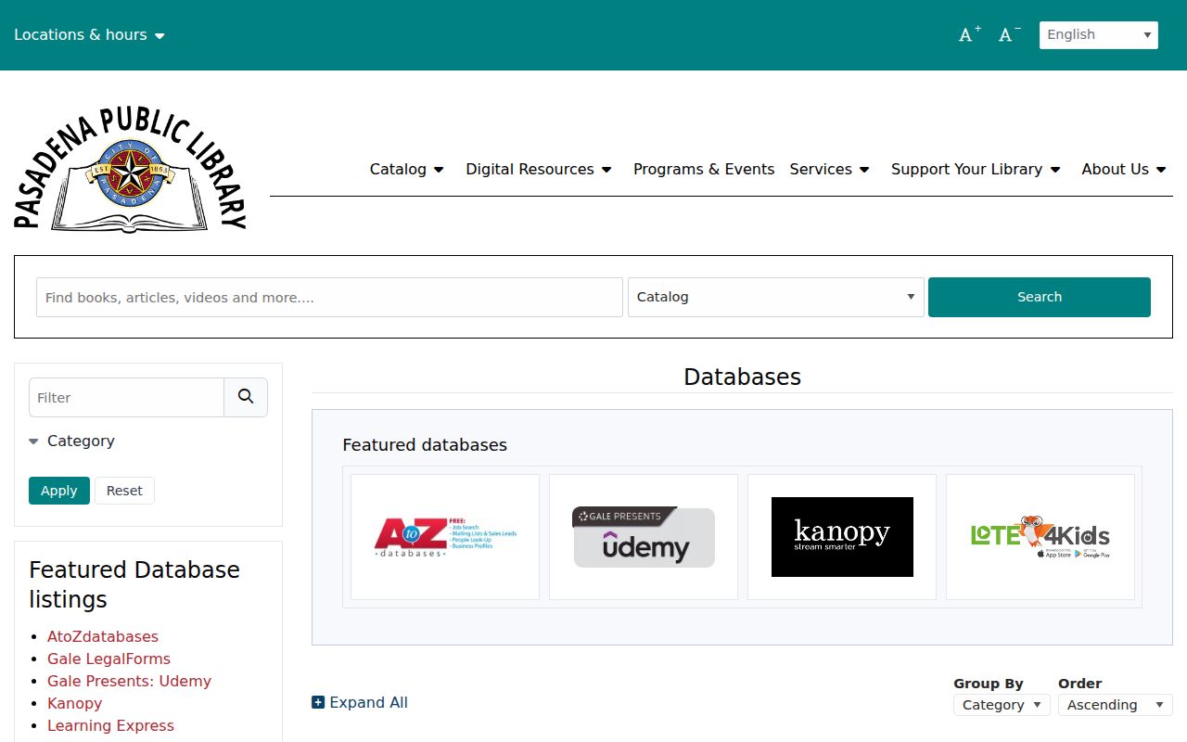This screenshot has width=1187, height=742.
Task: Open the About Us menu
Action: (x=1125, y=169)
